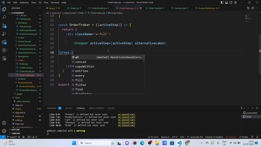Expand the Outline section

[15, 129]
